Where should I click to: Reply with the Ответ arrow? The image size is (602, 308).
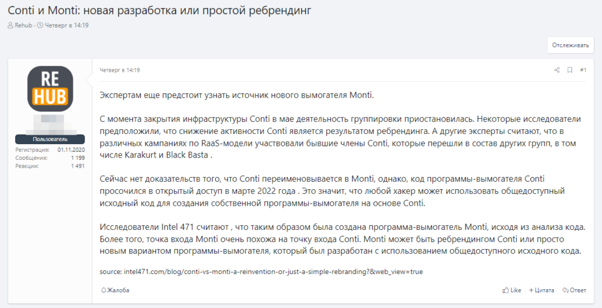click(574, 290)
